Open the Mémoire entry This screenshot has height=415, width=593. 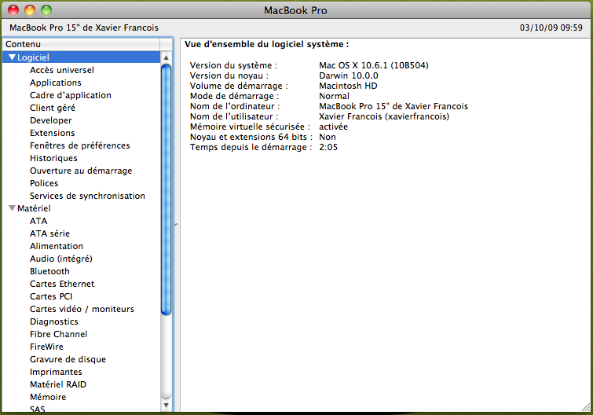point(48,397)
